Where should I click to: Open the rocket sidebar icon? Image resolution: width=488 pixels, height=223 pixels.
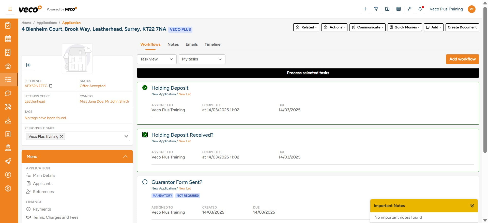pyautogui.click(x=8, y=161)
